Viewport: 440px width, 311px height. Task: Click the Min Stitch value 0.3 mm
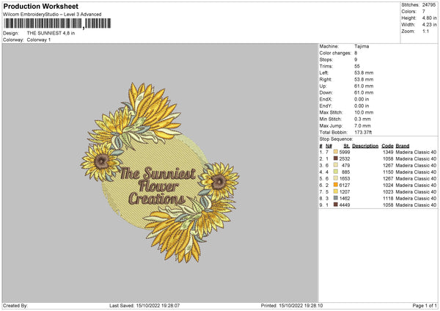pos(362,119)
